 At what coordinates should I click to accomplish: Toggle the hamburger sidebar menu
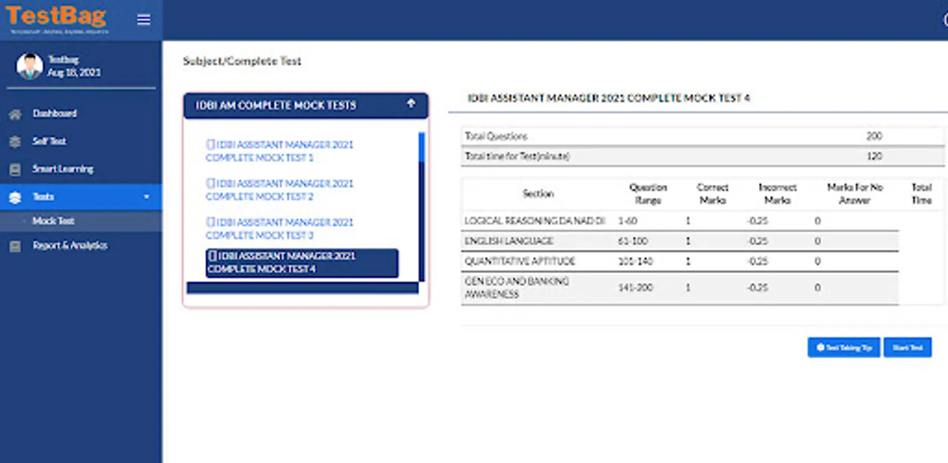[x=144, y=20]
